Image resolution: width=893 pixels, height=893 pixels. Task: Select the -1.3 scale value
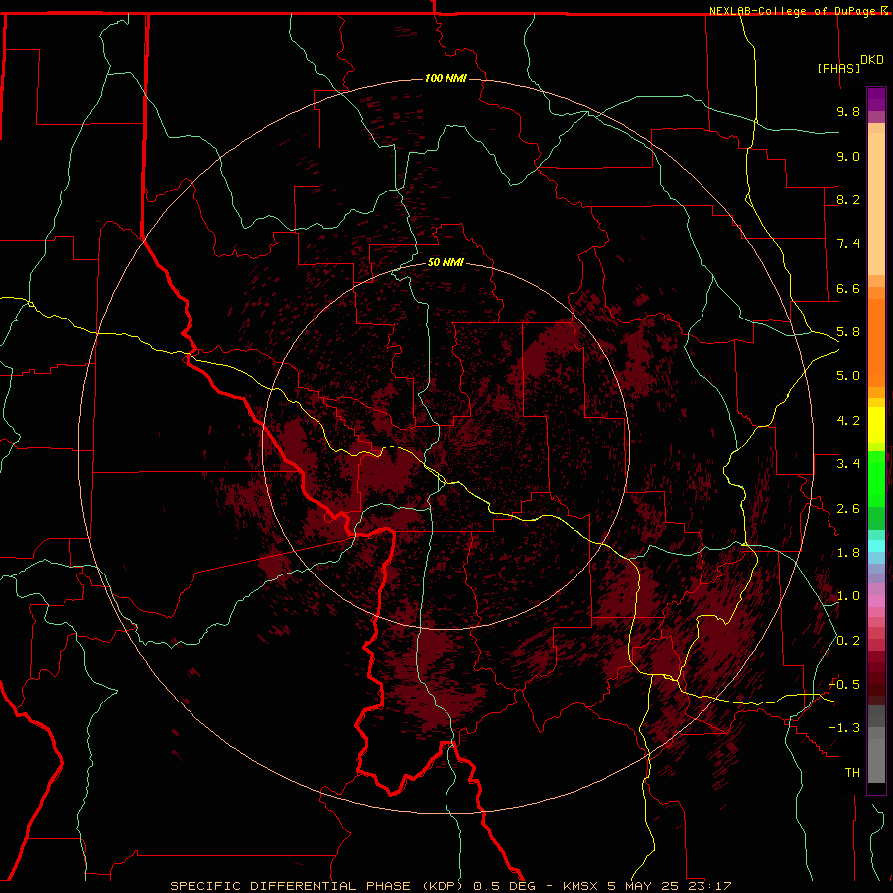click(844, 728)
